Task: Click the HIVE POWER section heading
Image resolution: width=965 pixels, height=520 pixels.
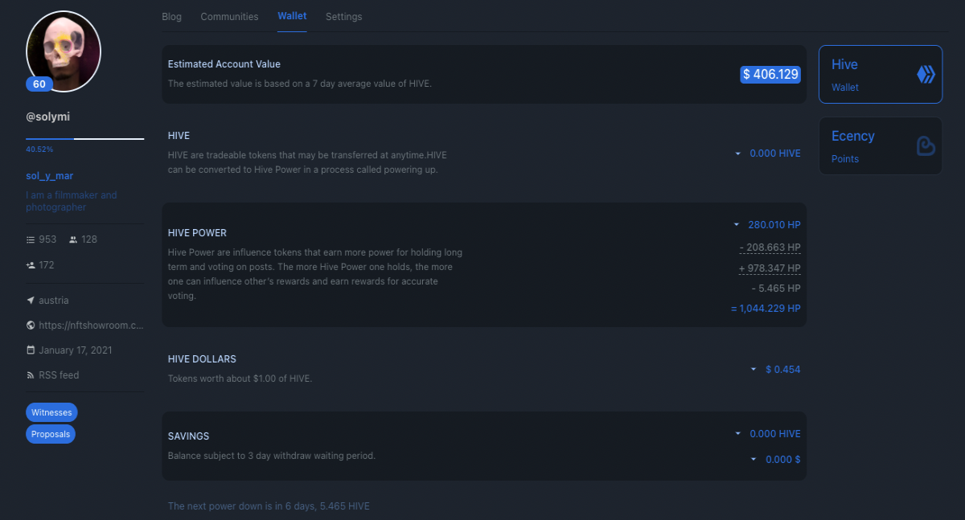Action: pyautogui.click(x=197, y=233)
